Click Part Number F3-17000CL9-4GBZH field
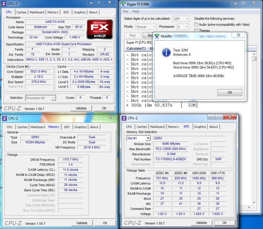 click(171, 159)
